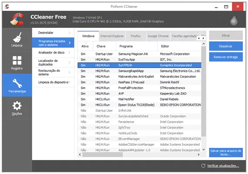Open Limpeza do dispositivo
The image size is (248, 174).
click(x=54, y=82)
